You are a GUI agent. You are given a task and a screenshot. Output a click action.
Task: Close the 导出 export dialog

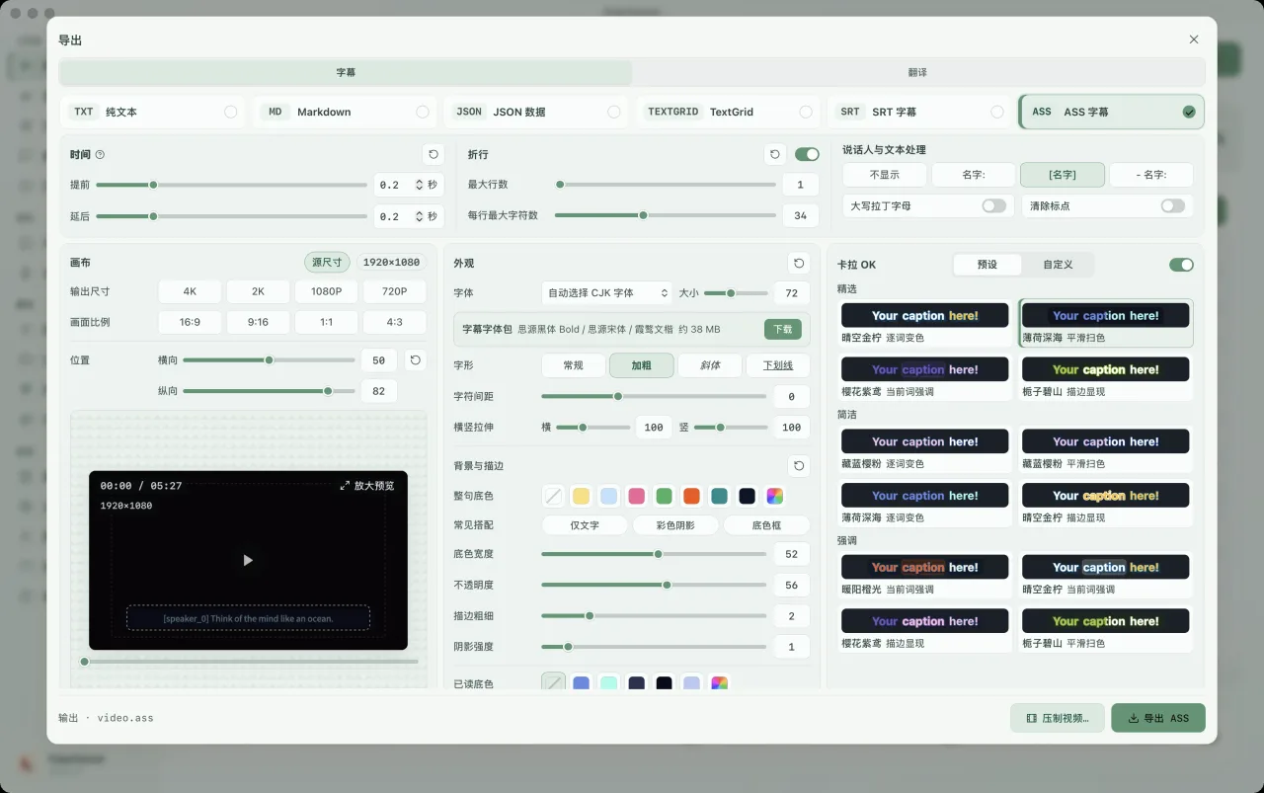[1194, 40]
